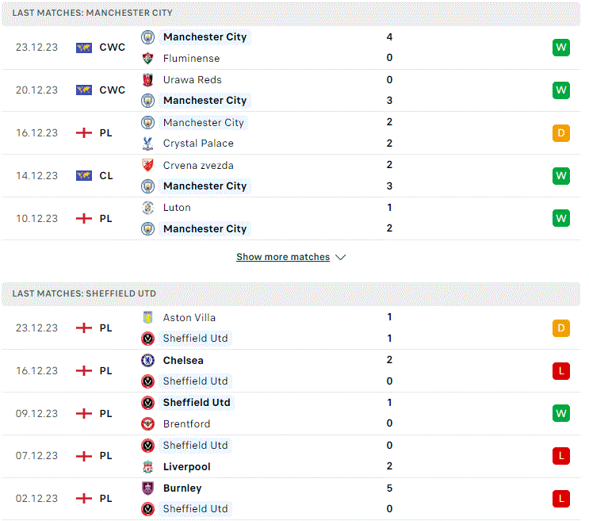The image size is (589, 521).
Task: Click the Liverpool crest icon
Action: (x=148, y=467)
